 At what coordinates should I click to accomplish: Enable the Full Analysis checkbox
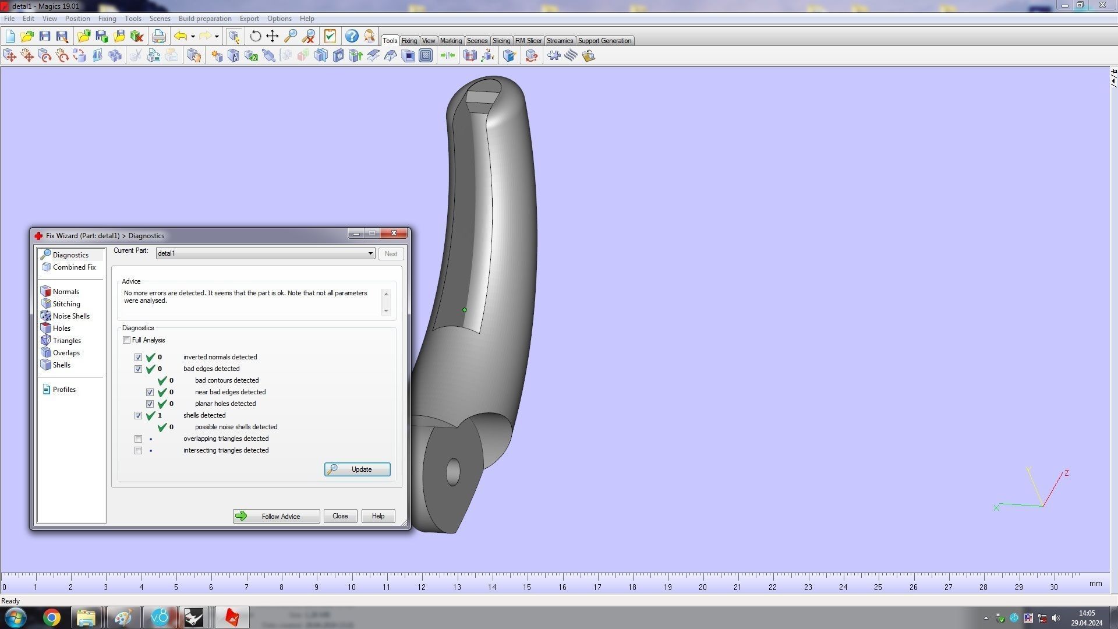point(126,340)
